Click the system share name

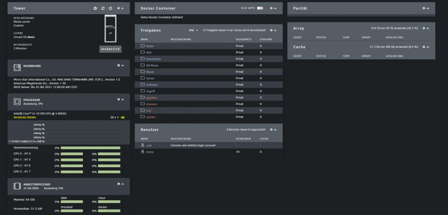(x=151, y=117)
